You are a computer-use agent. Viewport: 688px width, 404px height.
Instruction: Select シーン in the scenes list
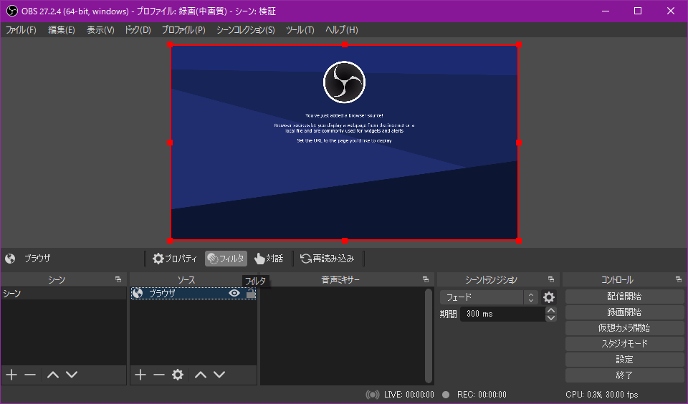click(64, 293)
